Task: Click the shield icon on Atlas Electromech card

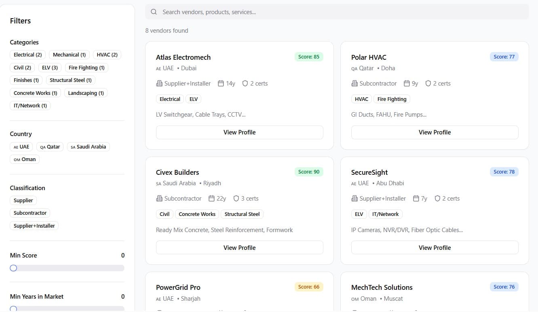Action: pyautogui.click(x=245, y=84)
